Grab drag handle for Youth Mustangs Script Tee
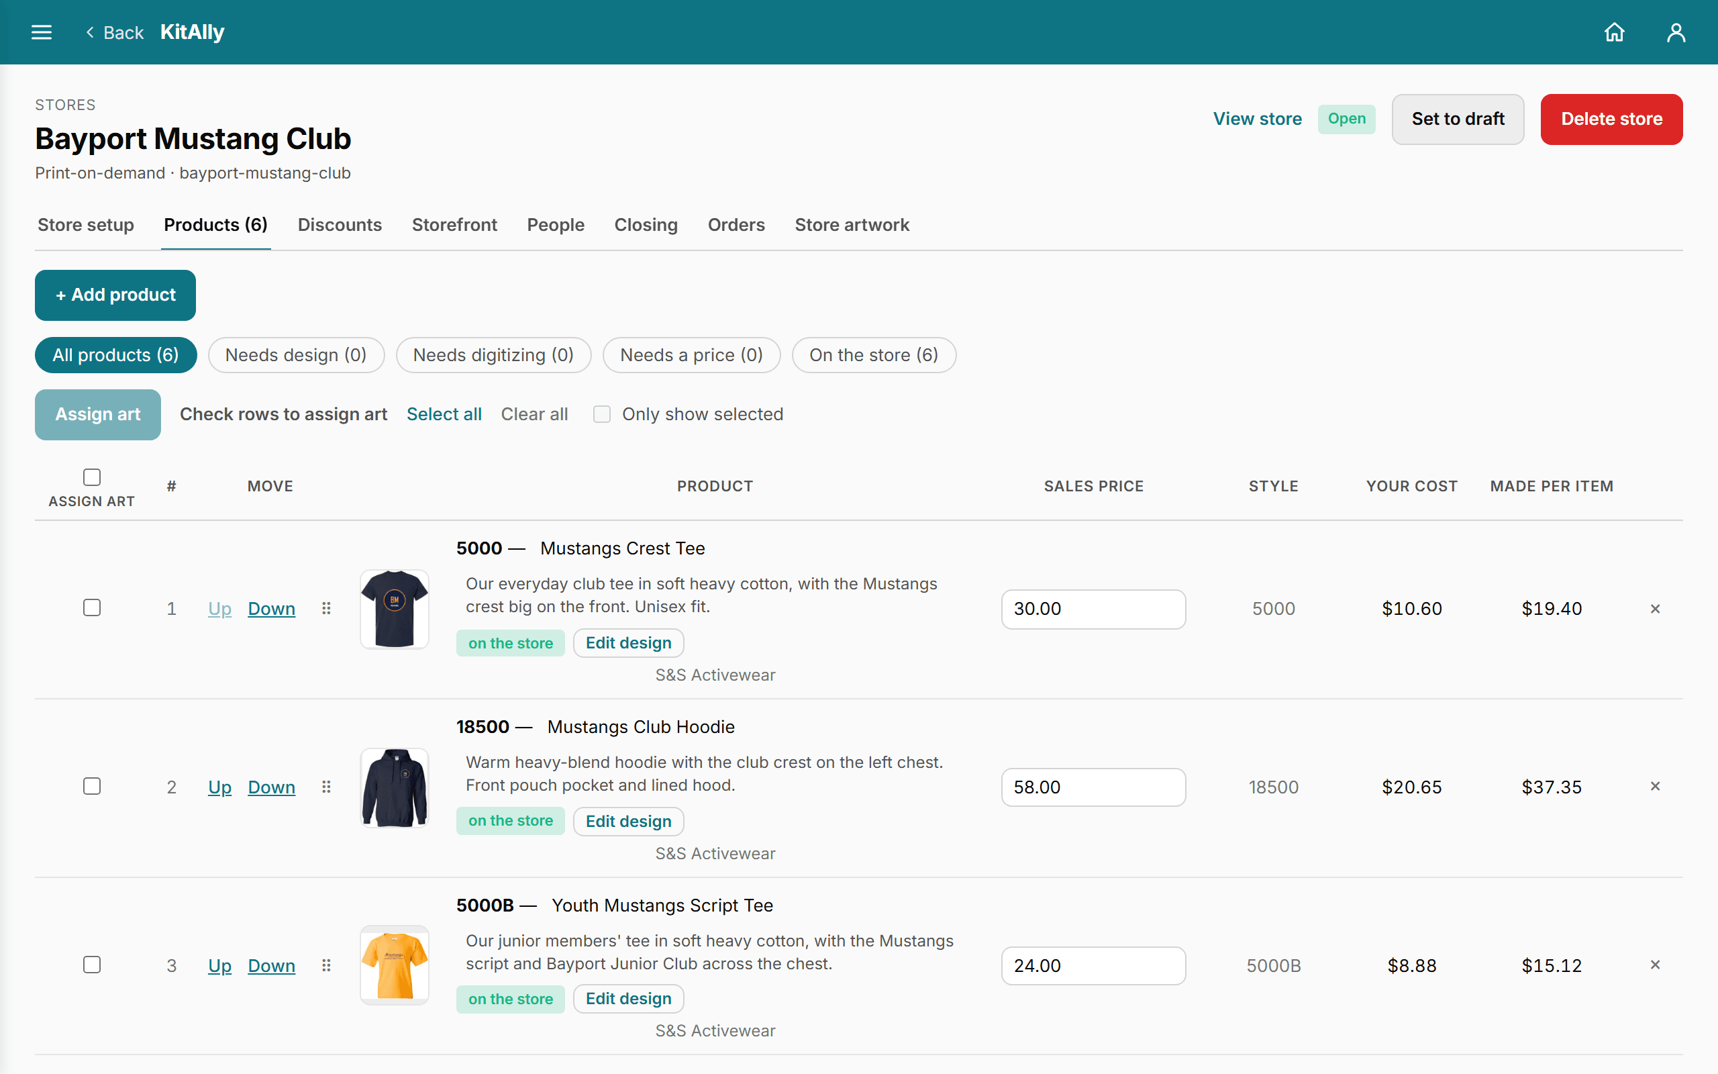1718x1074 pixels. [327, 965]
